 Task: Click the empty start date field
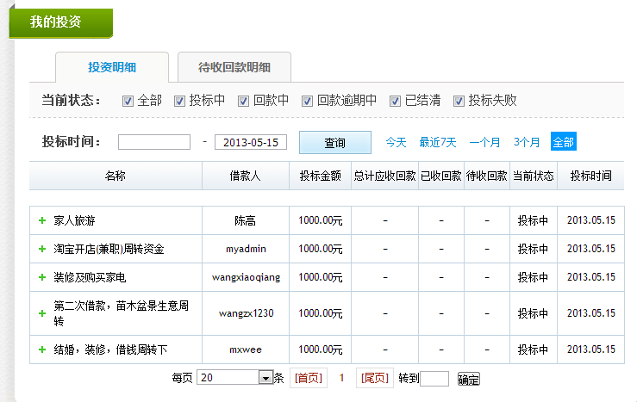pos(154,142)
